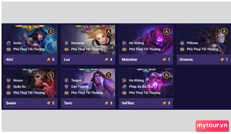231x134 pixels.
Task: Click the Malzahar name bar
Action: 146,60
